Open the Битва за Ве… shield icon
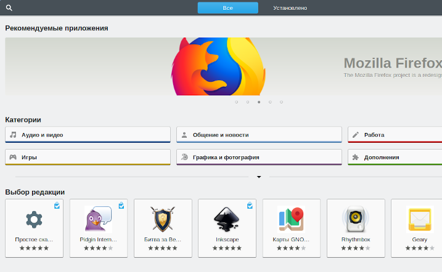The image size is (442, 272). (x=163, y=220)
